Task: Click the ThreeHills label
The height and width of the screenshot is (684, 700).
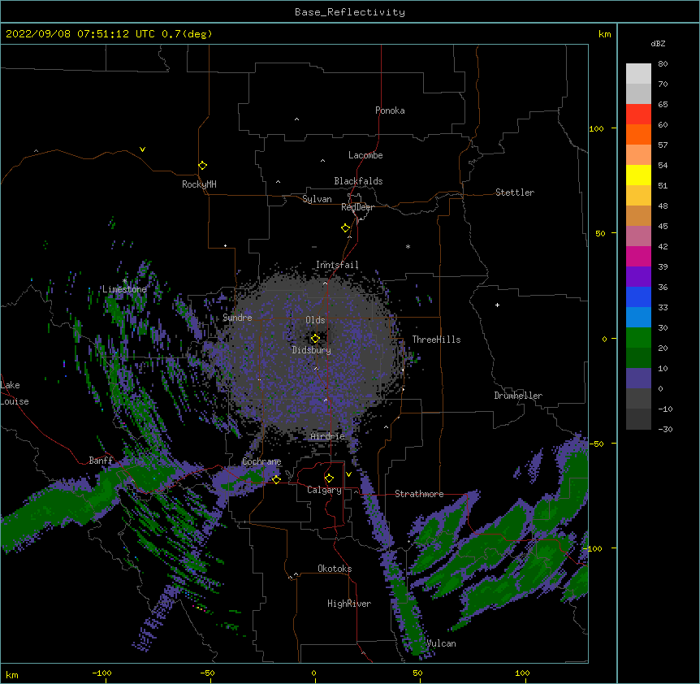Action: pos(436,340)
